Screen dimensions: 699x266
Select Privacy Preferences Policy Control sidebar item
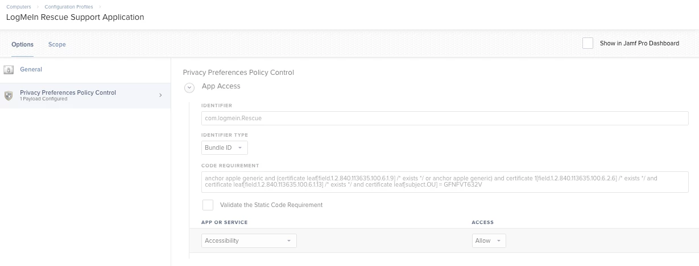pos(85,95)
